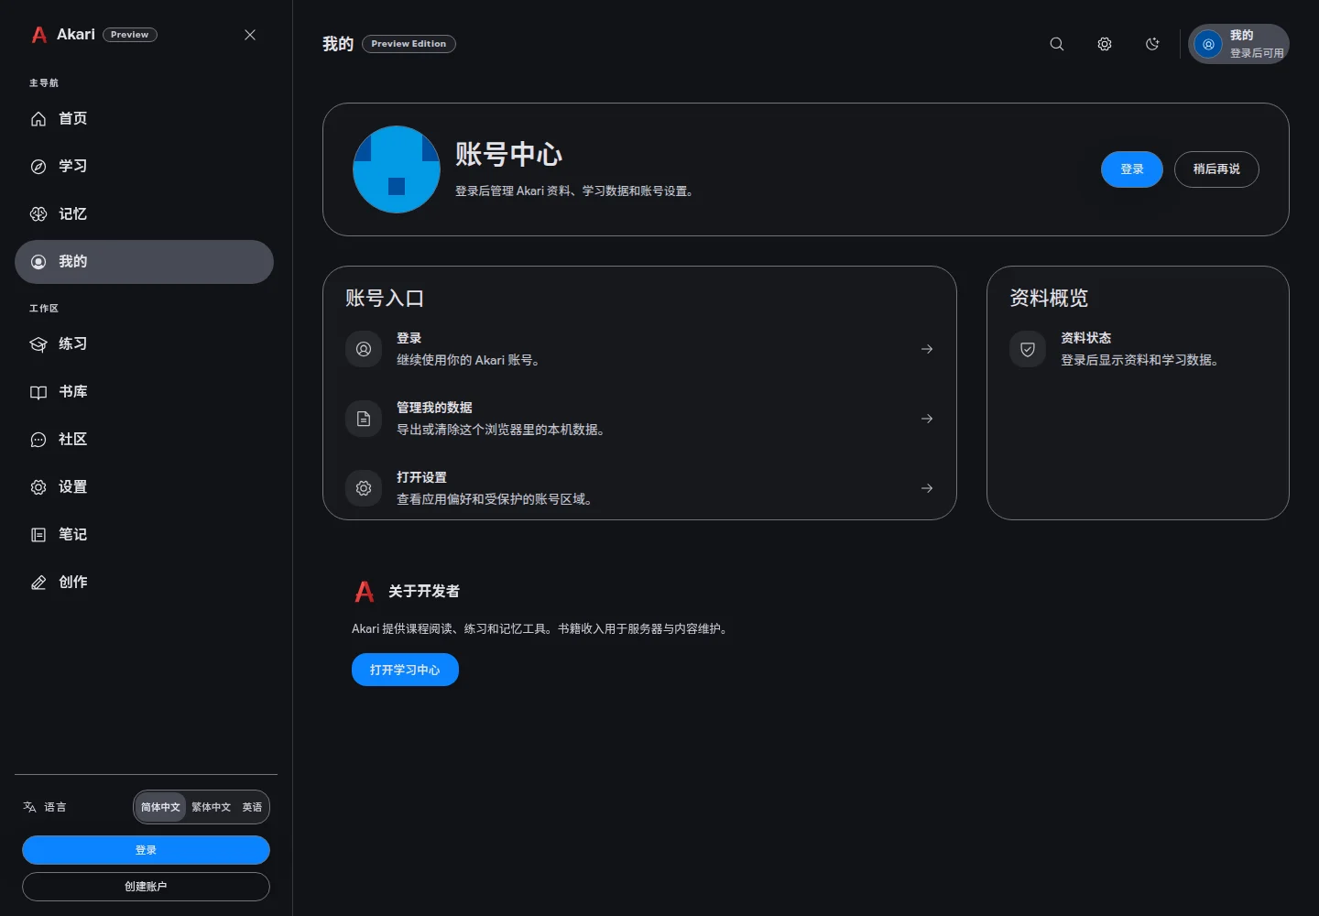Image resolution: width=1319 pixels, height=916 pixels.
Task: Click 资料概览 heading text
Action: [x=1049, y=298]
